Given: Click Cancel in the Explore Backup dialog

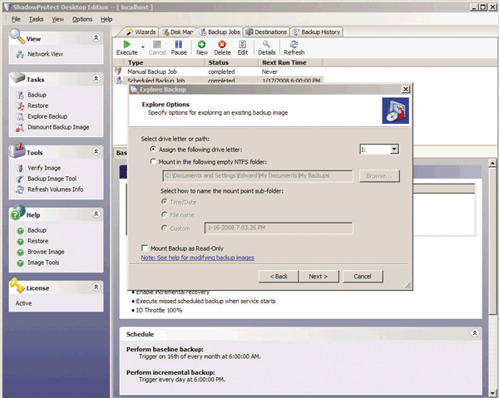Looking at the screenshot, I should (363, 276).
